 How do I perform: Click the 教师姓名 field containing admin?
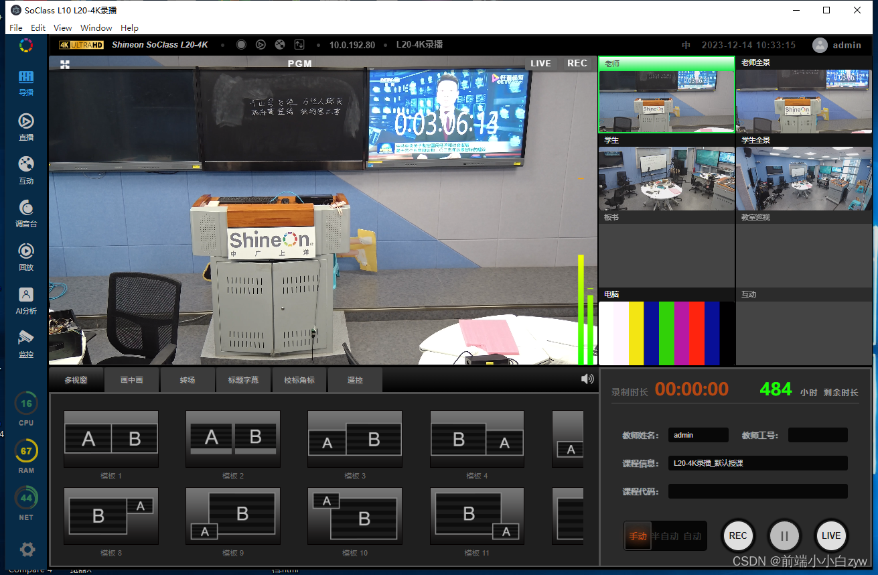pos(698,435)
